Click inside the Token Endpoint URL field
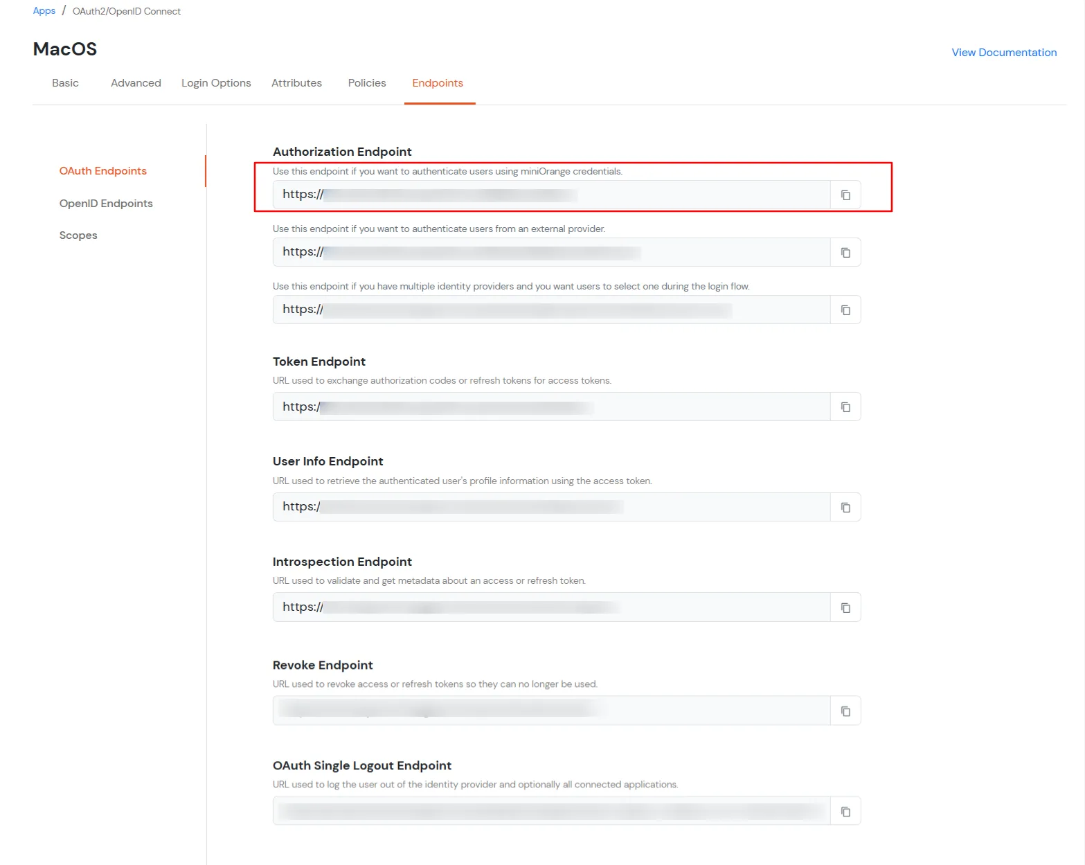The height and width of the screenshot is (865, 1085). (551, 407)
